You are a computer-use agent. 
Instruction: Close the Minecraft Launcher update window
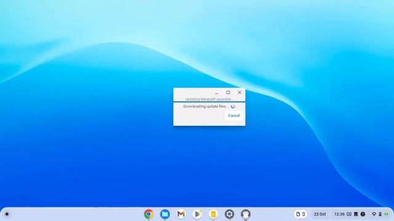click(239, 93)
